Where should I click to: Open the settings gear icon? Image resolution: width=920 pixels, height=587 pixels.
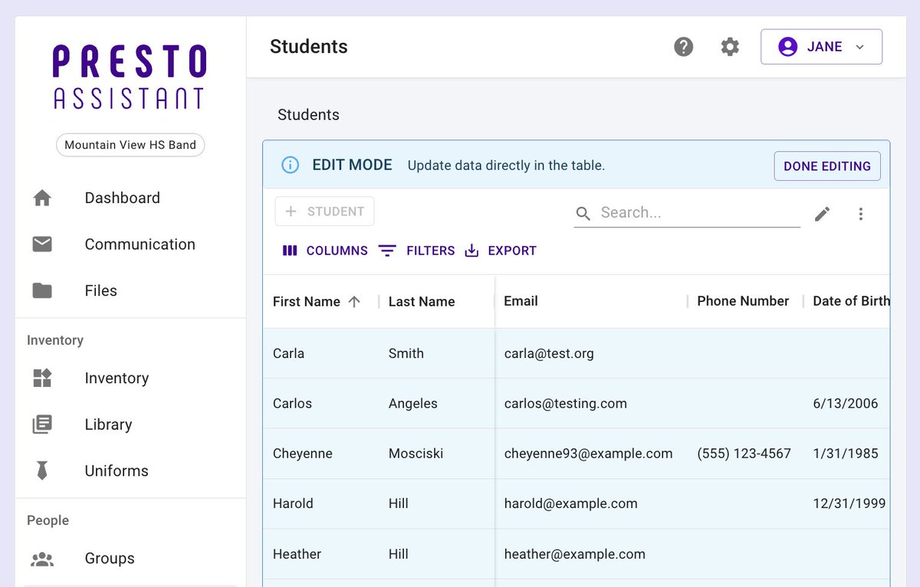(730, 47)
